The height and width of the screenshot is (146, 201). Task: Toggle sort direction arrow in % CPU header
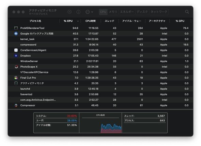pos(78,21)
